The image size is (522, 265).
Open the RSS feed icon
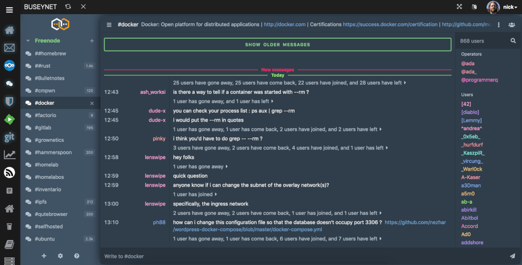[x=9, y=173]
